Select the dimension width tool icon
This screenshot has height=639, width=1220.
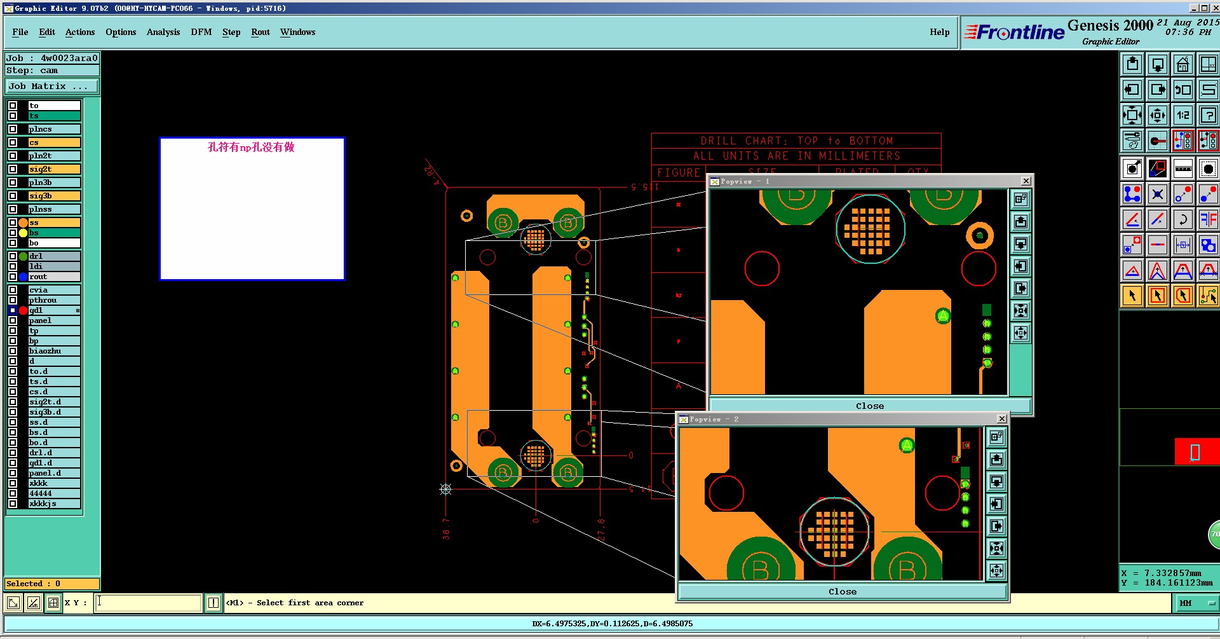[1183, 245]
